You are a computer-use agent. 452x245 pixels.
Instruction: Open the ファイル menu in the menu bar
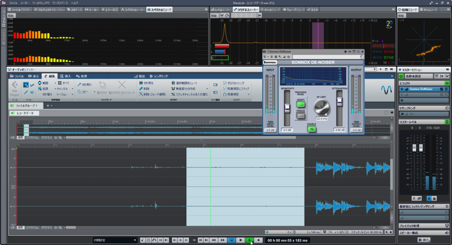tap(13, 3)
